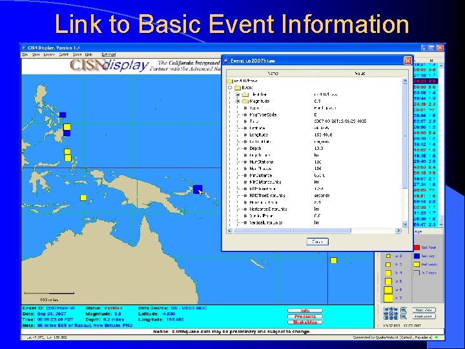Select the Depth tree row
465x349 pixels.
pos(315,149)
